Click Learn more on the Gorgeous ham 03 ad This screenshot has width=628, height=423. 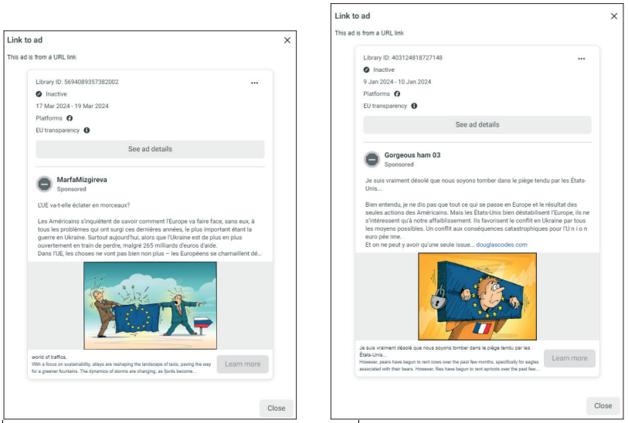coord(569,358)
